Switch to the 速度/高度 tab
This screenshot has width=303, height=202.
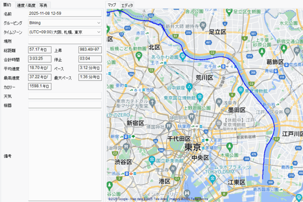(x=26, y=5)
